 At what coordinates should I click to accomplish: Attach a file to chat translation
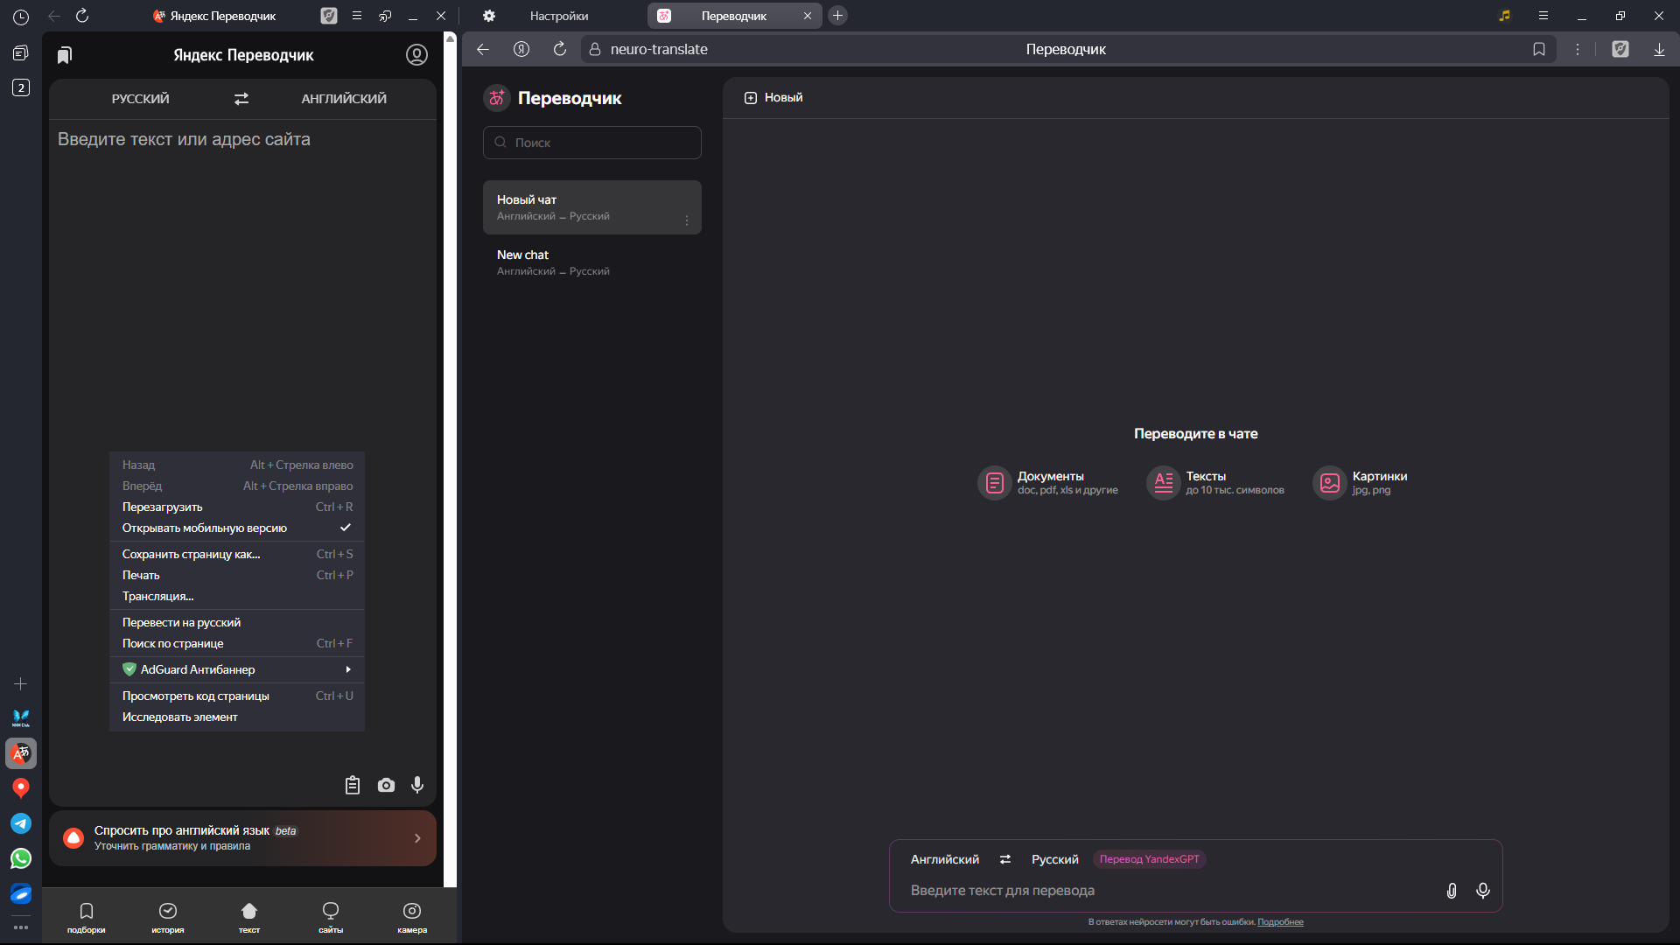click(1452, 891)
